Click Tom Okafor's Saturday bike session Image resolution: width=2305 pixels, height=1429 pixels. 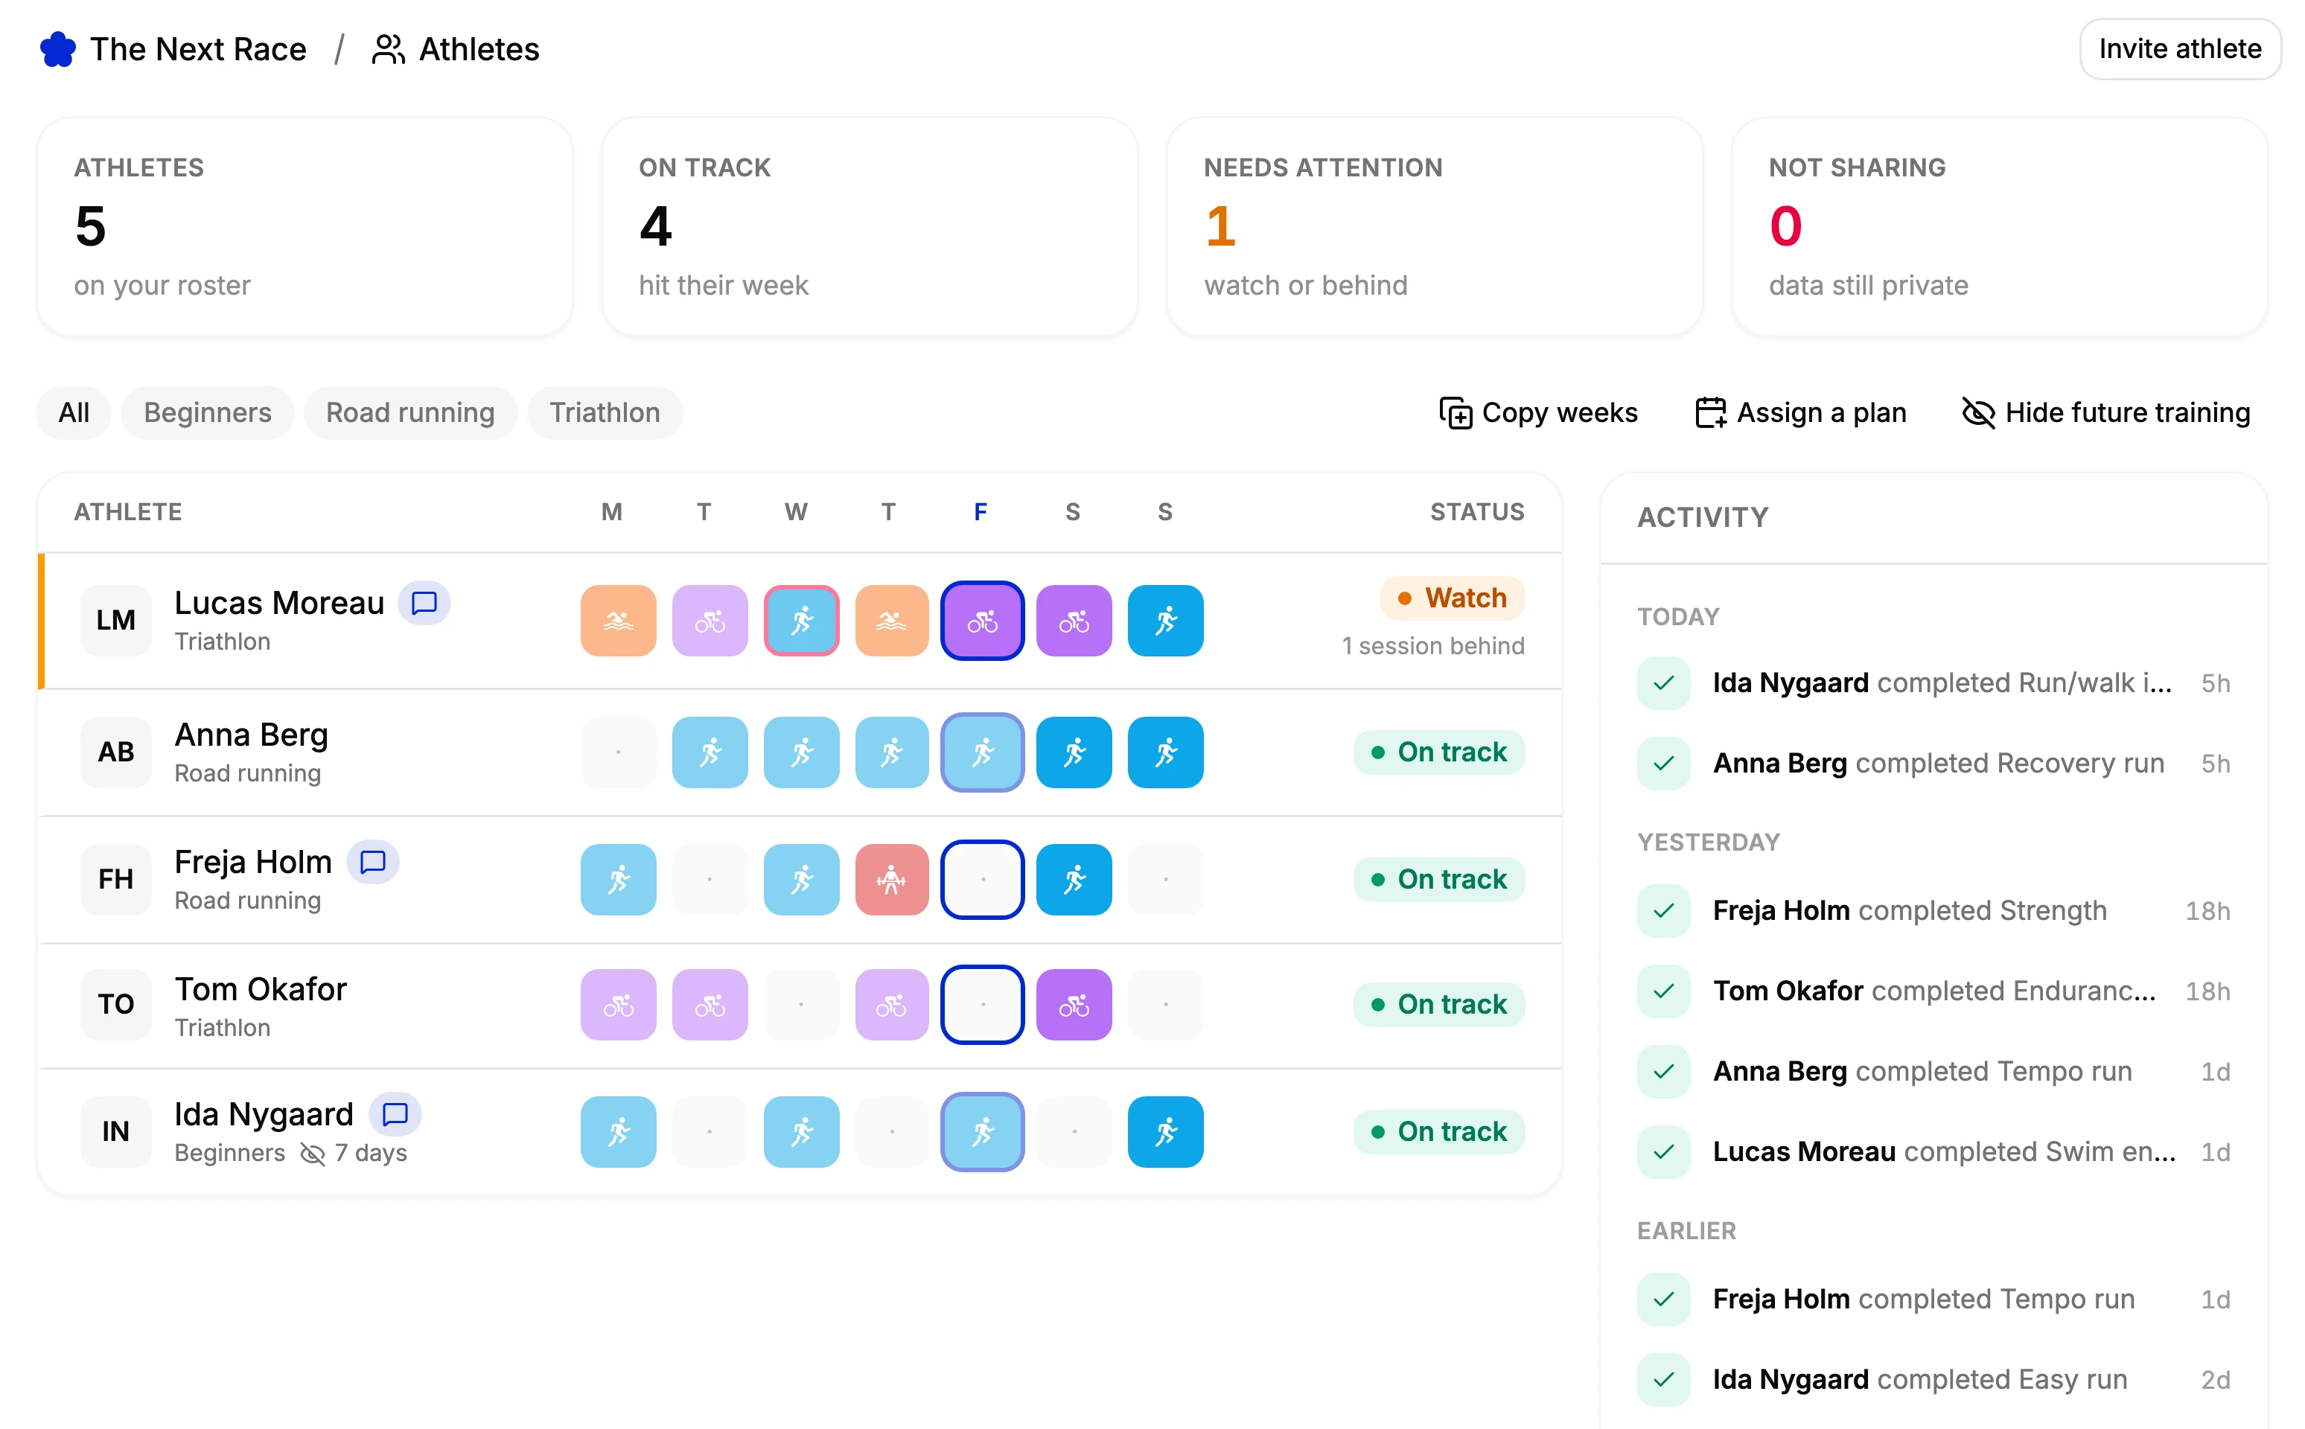click(x=1074, y=1005)
